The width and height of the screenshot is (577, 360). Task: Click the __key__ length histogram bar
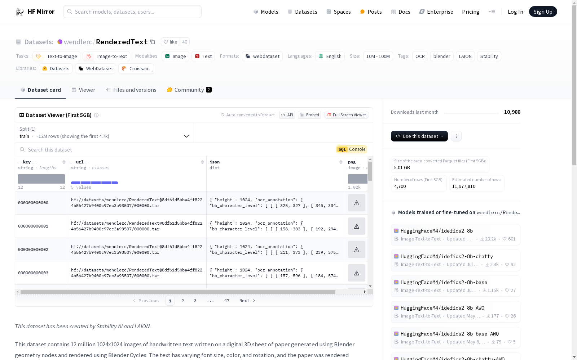pos(41,179)
